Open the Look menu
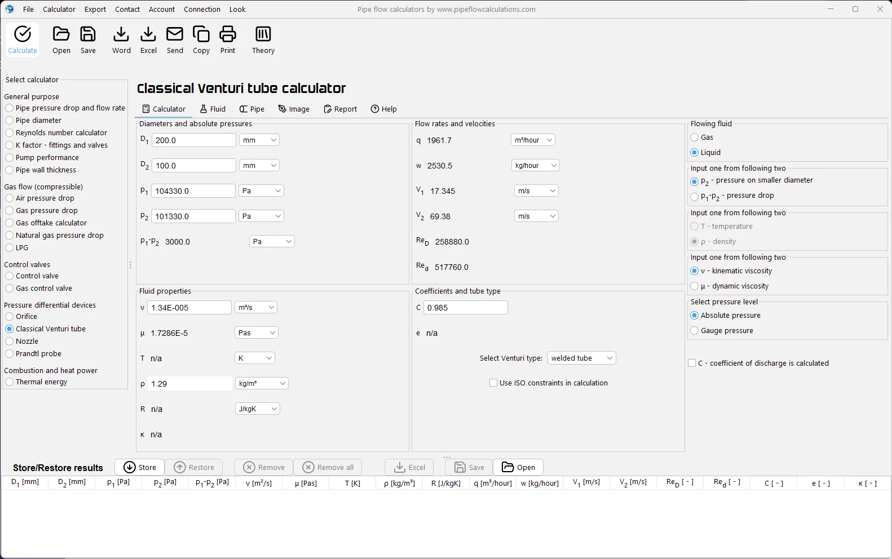Screen dimensions: 892x559 point(237,9)
